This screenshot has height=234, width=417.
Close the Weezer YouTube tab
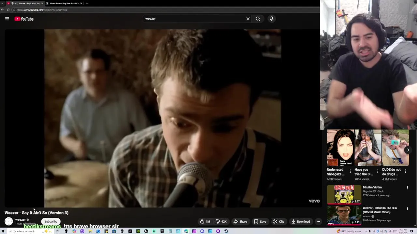point(42,3)
